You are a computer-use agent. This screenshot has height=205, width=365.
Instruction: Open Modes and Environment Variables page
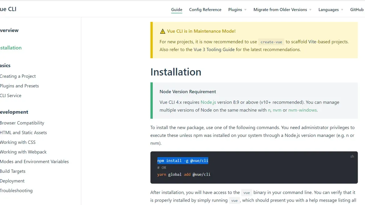[x=34, y=162]
